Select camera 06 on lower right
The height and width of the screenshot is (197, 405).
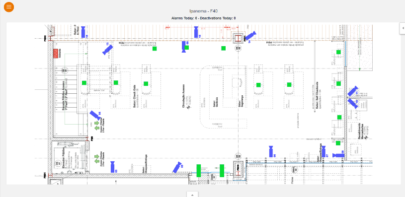[x=271, y=151]
